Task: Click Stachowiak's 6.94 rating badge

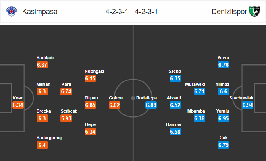Action: pos(247,105)
